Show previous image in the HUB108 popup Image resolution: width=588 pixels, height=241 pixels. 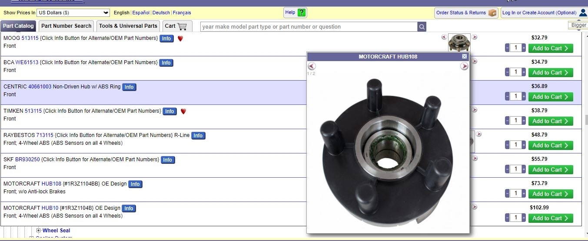point(312,66)
